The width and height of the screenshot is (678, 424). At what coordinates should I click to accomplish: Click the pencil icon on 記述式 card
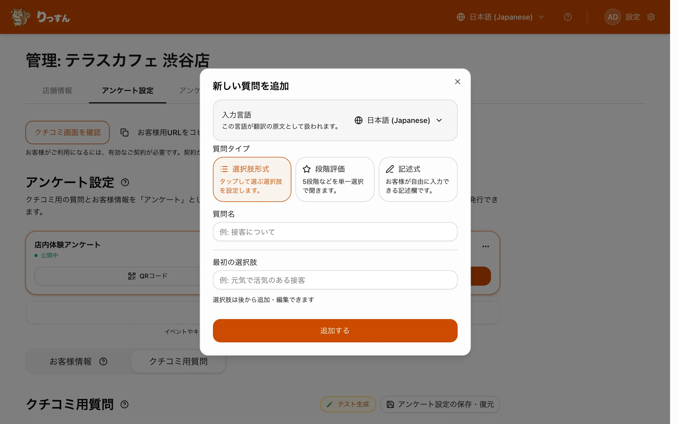(390, 169)
